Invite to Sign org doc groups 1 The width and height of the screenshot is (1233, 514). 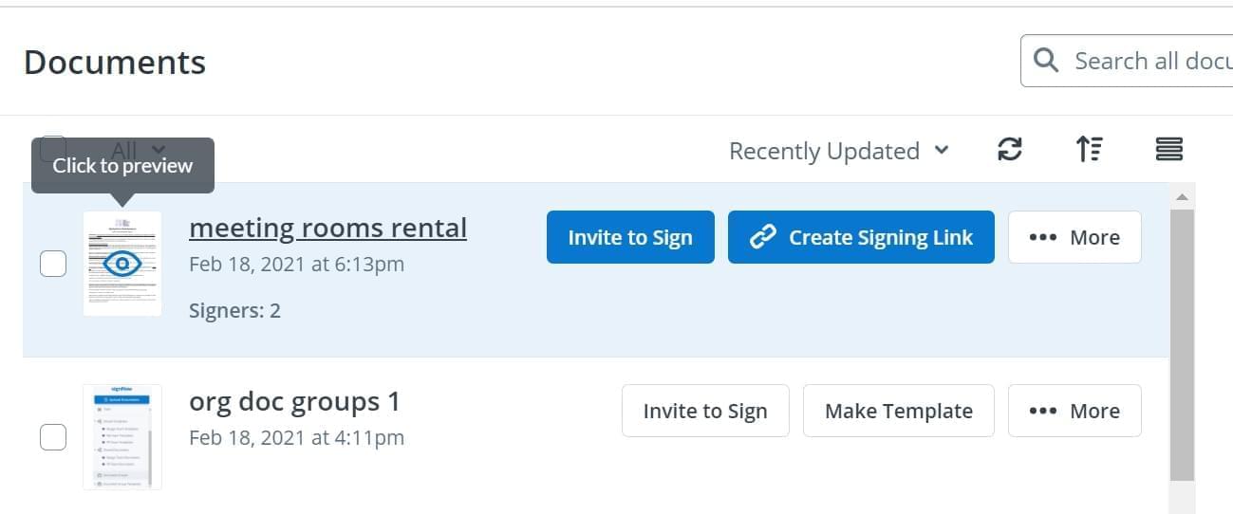[x=704, y=411]
